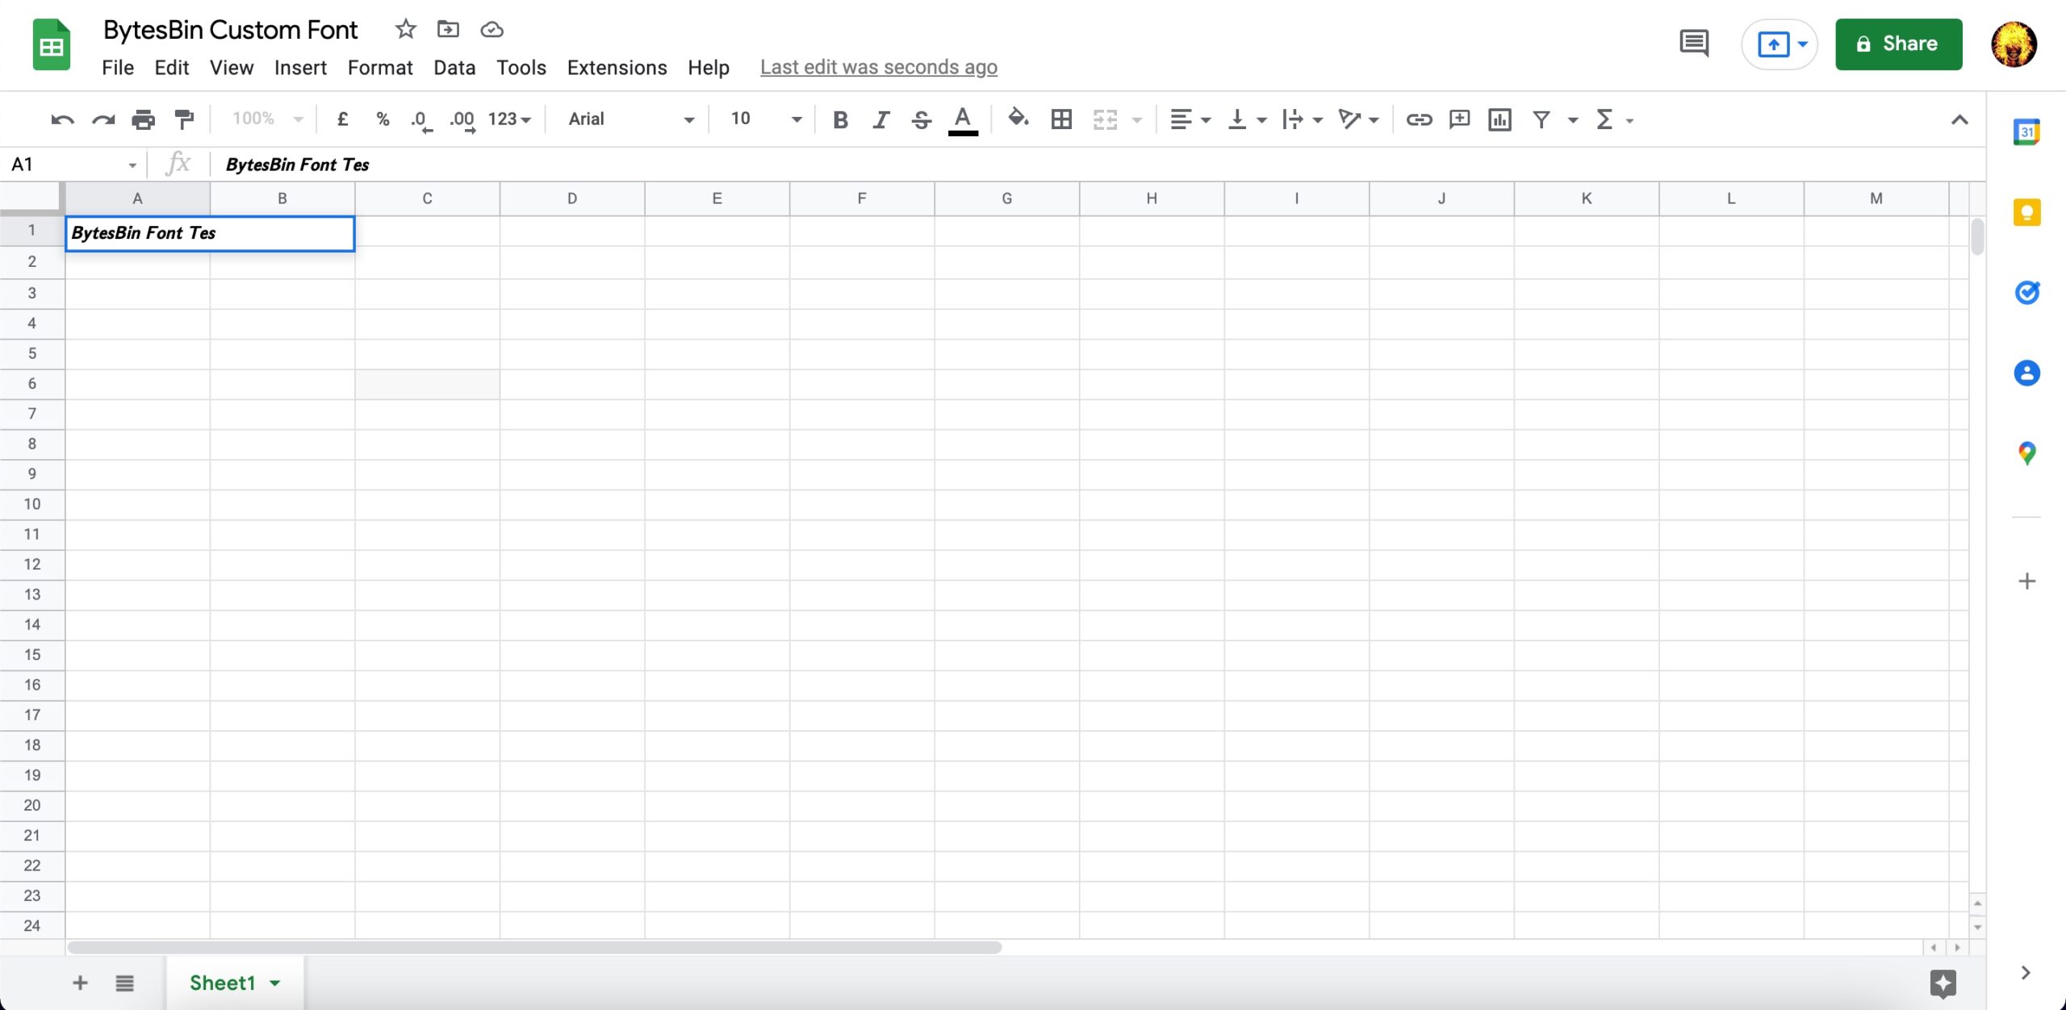This screenshot has width=2066, height=1010.
Task: Open the Extensions menu
Action: point(617,68)
